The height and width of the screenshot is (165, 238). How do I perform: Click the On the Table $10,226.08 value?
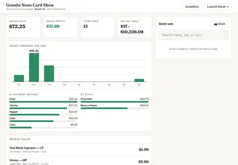pyautogui.click(x=132, y=32)
